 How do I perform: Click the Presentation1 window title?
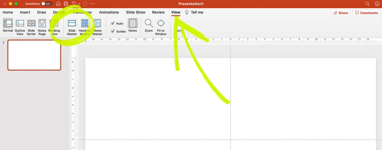(191, 4)
